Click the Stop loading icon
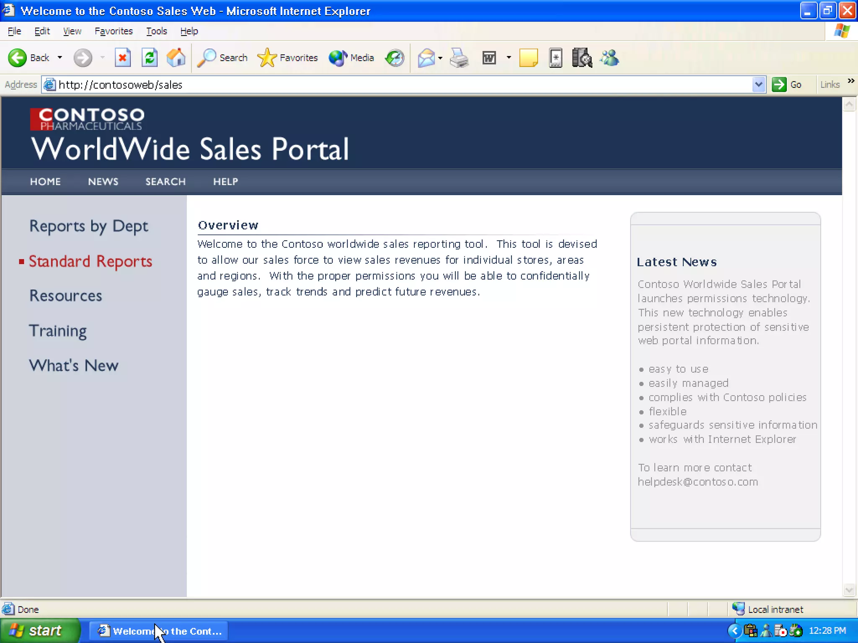This screenshot has height=643, width=858. pos(122,58)
